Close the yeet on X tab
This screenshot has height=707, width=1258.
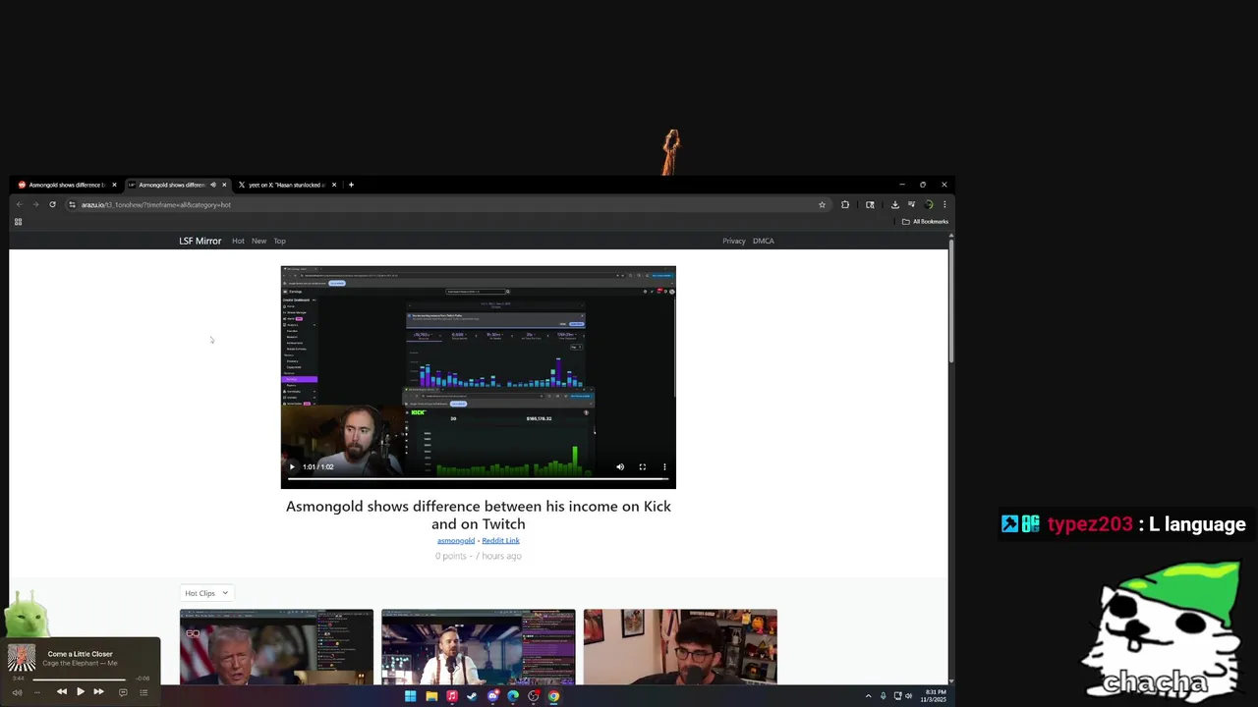334,185
